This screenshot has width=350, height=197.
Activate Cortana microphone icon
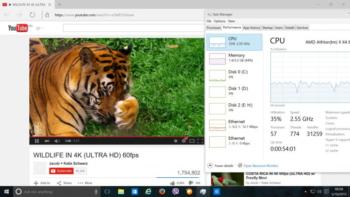coord(96,192)
